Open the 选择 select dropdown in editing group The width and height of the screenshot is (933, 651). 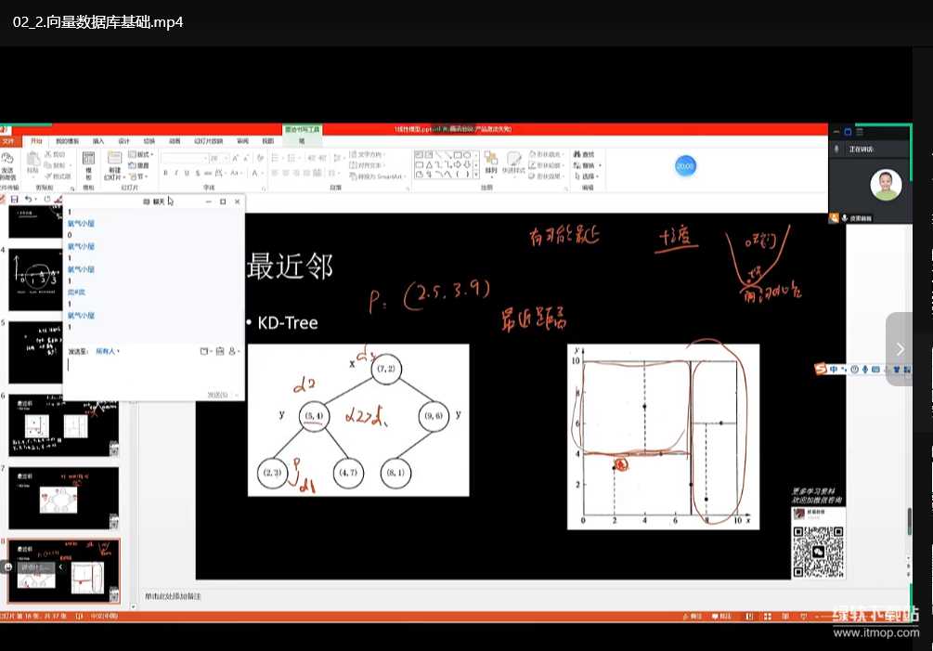pyautogui.click(x=589, y=176)
